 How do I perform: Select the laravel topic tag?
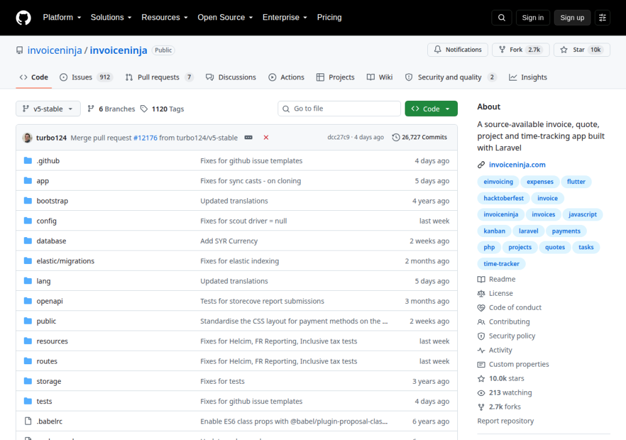tap(528, 231)
